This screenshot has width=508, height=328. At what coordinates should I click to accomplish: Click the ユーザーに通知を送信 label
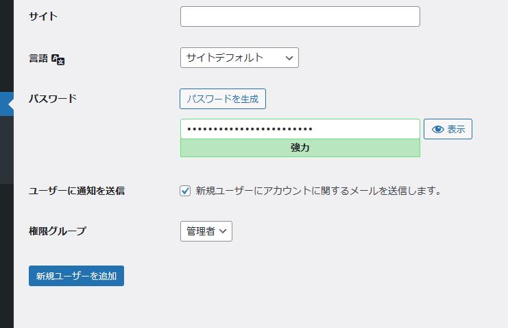pos(76,191)
